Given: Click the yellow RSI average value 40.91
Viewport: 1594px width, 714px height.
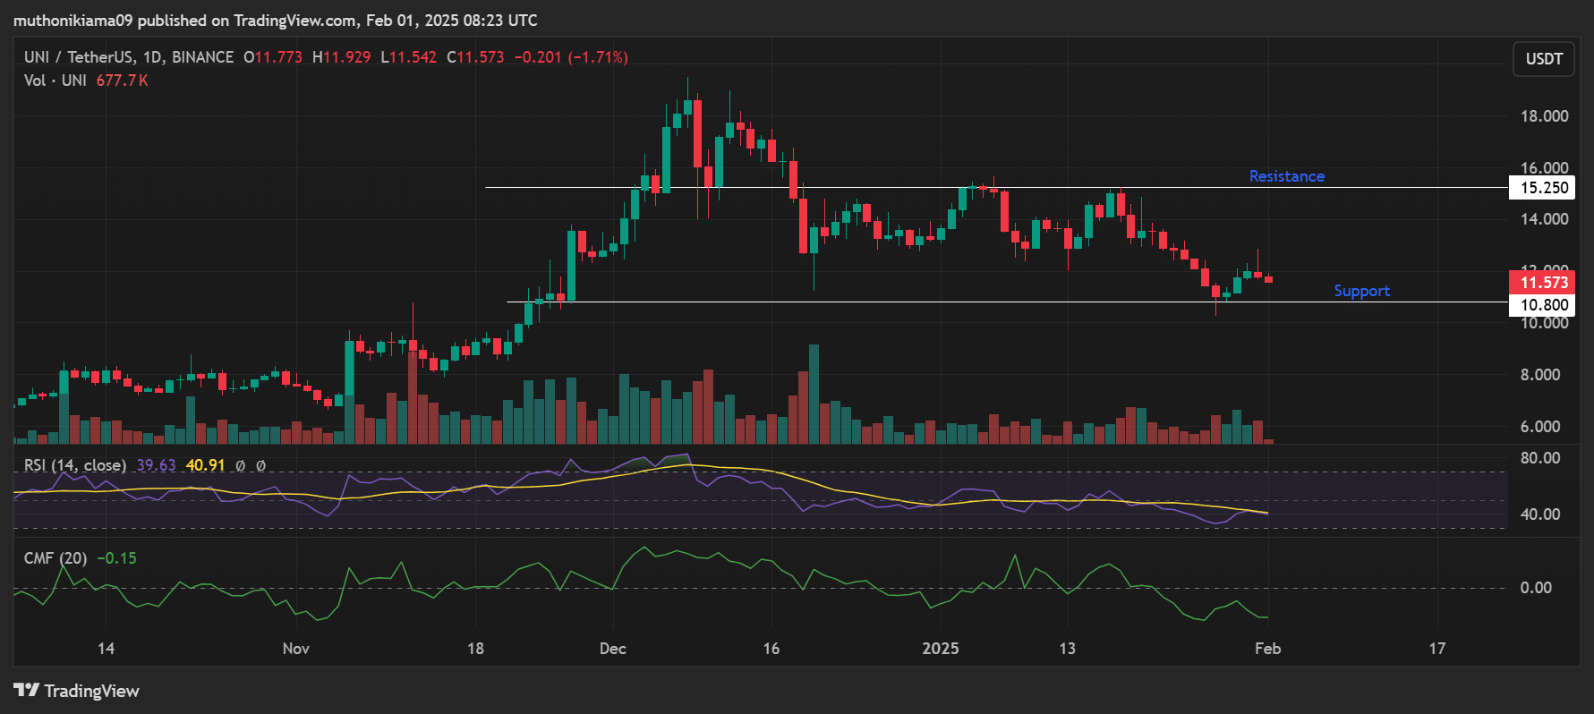Looking at the screenshot, I should (205, 465).
